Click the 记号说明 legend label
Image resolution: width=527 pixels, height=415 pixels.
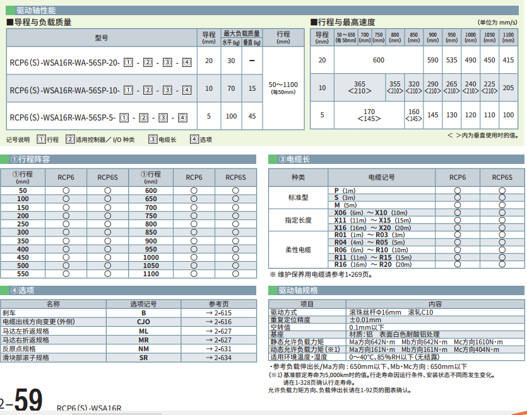click(18, 139)
